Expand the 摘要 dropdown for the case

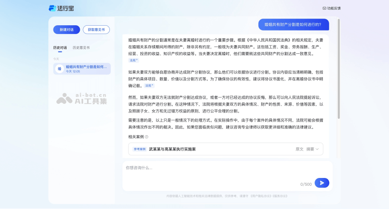(x=312, y=149)
